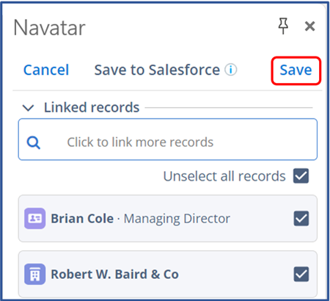Image resolution: width=330 pixels, height=301 pixels.
Task: Open the Brian Cole record name
Action: point(82,218)
